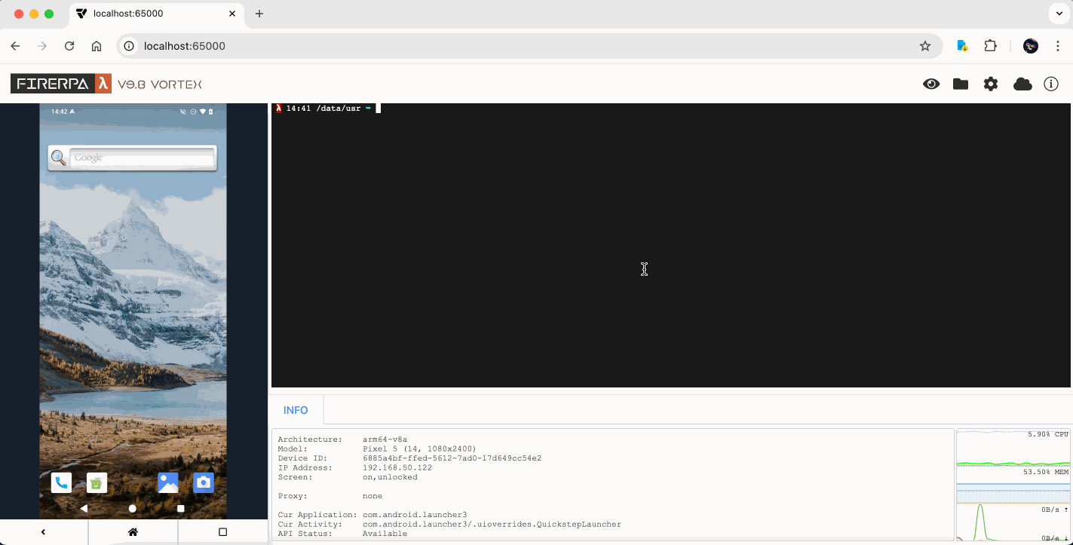Bookmark this page with star icon

pos(925,46)
